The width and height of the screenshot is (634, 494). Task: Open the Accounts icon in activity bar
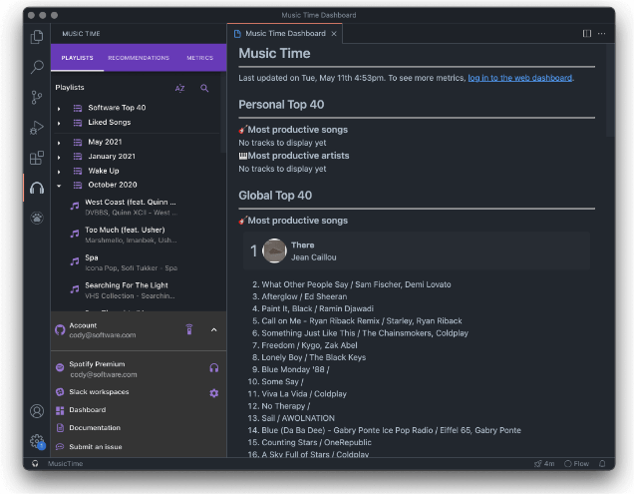pyautogui.click(x=37, y=411)
